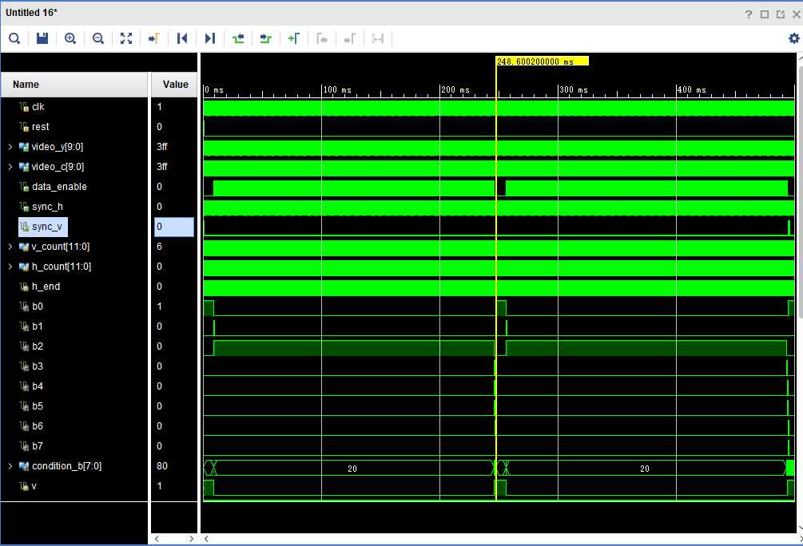Select signal b1
This screenshot has width=803, height=546.
tap(38, 326)
